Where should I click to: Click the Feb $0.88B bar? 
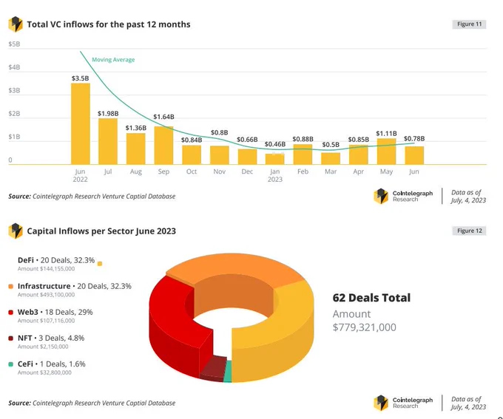pyautogui.click(x=303, y=154)
